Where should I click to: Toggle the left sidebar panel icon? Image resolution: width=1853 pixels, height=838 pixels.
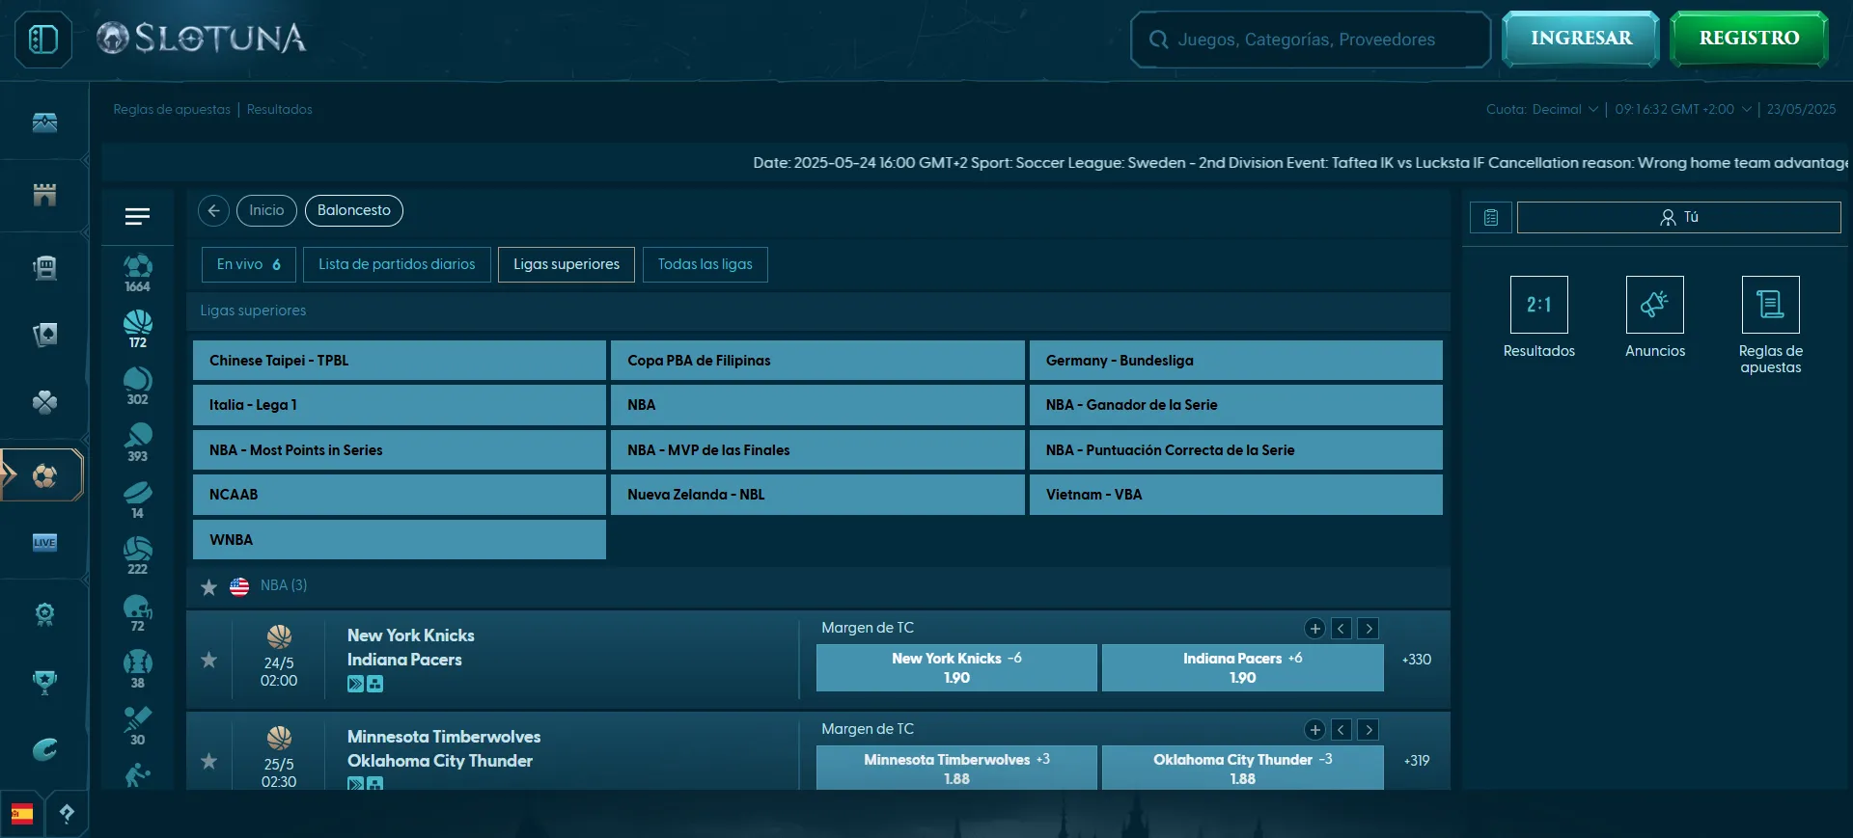tap(43, 39)
